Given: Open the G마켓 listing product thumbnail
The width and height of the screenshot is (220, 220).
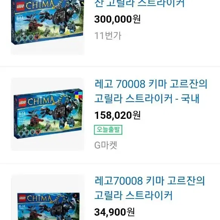Looking at the screenshot, I should pyautogui.click(x=48, y=114).
